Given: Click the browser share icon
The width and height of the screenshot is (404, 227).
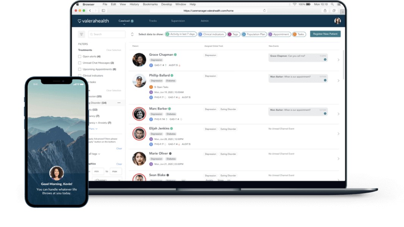Looking at the screenshot, I should (325, 11).
